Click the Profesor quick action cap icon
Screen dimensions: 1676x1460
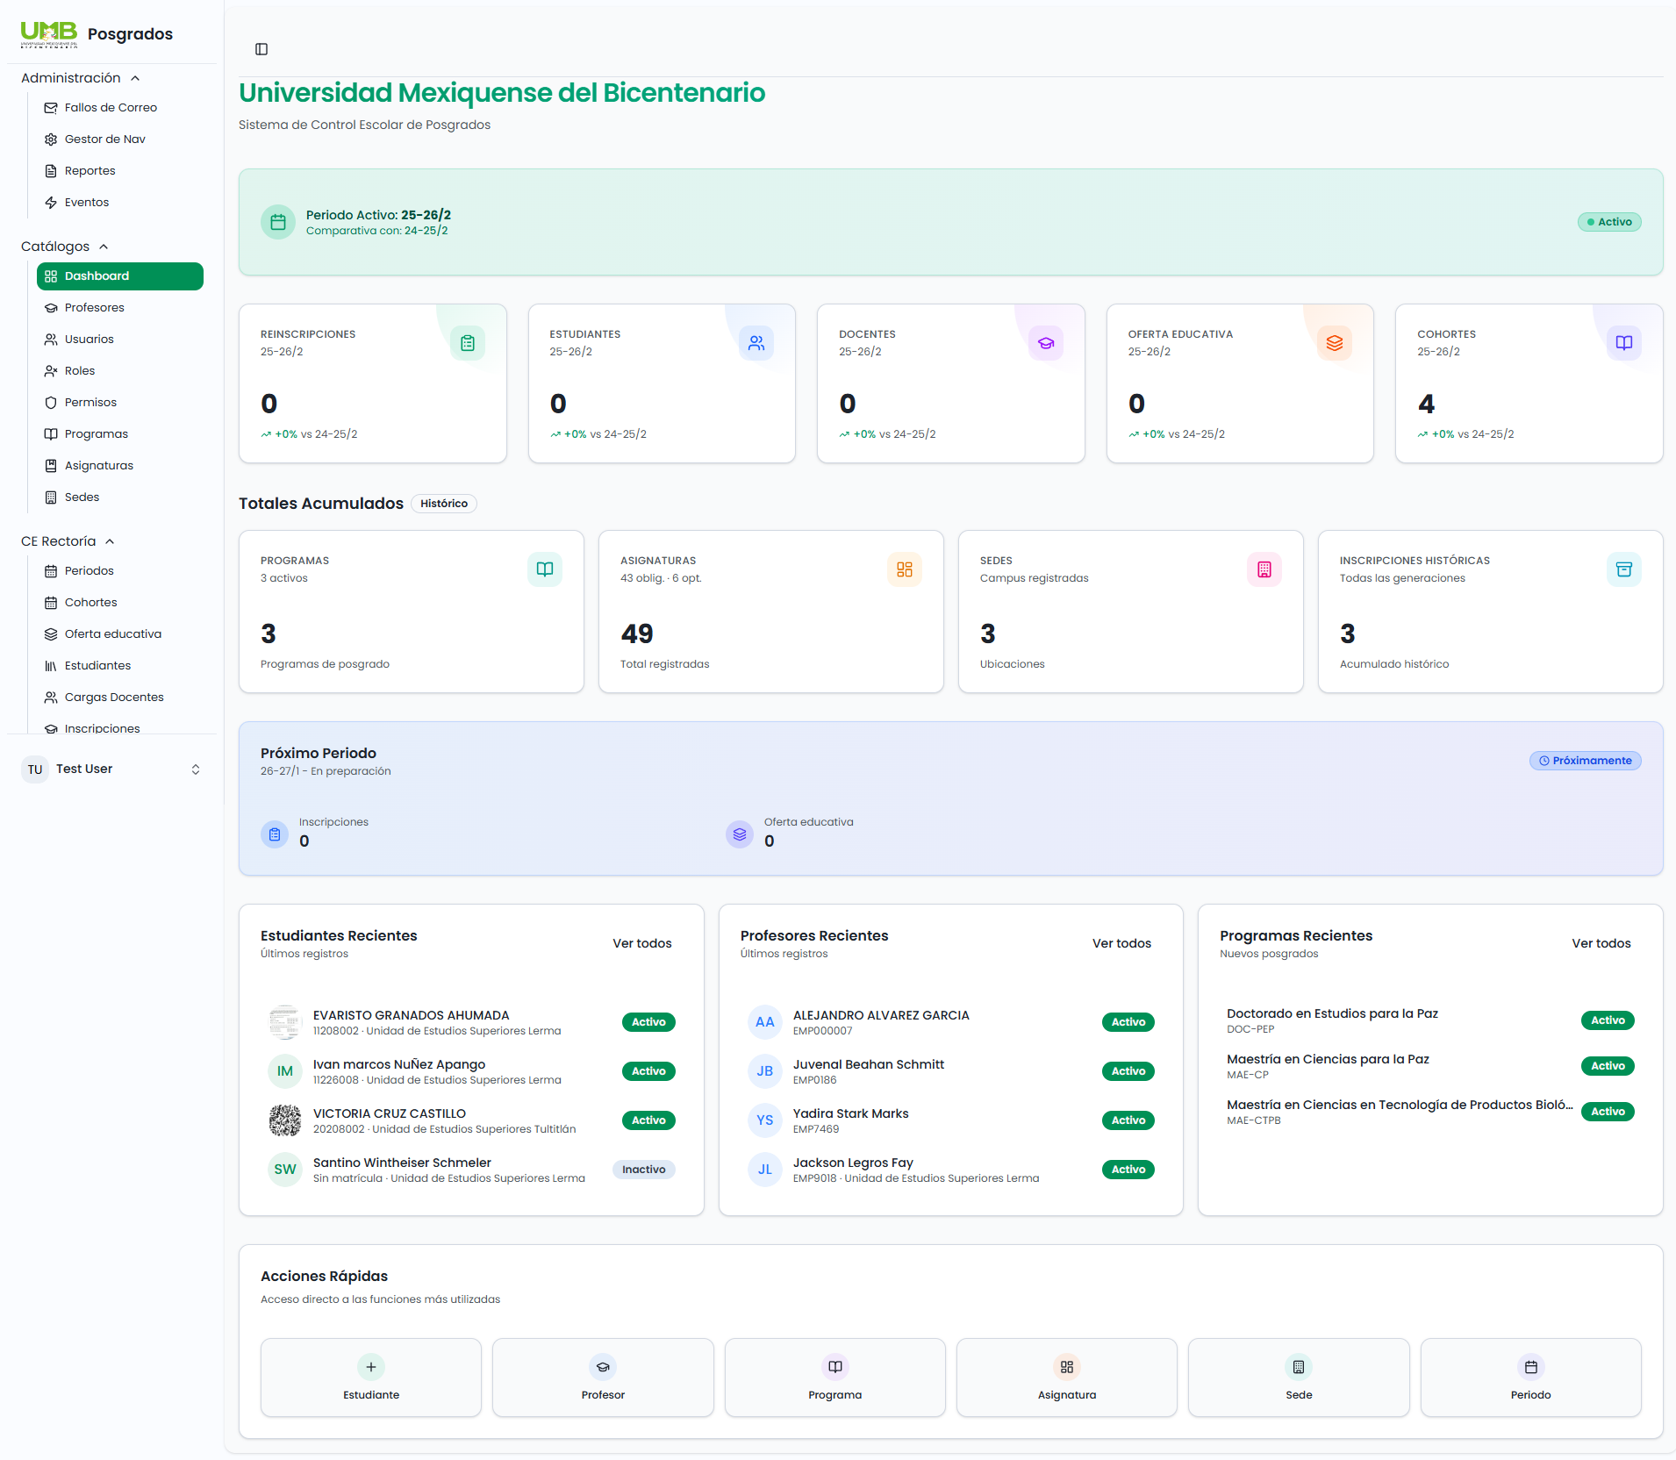point(603,1367)
